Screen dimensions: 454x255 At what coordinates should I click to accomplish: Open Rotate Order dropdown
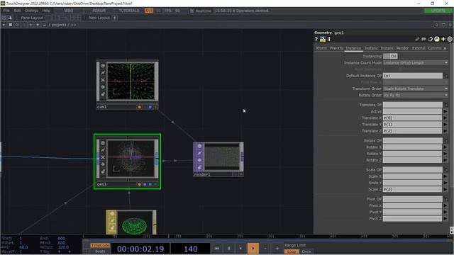point(416,95)
